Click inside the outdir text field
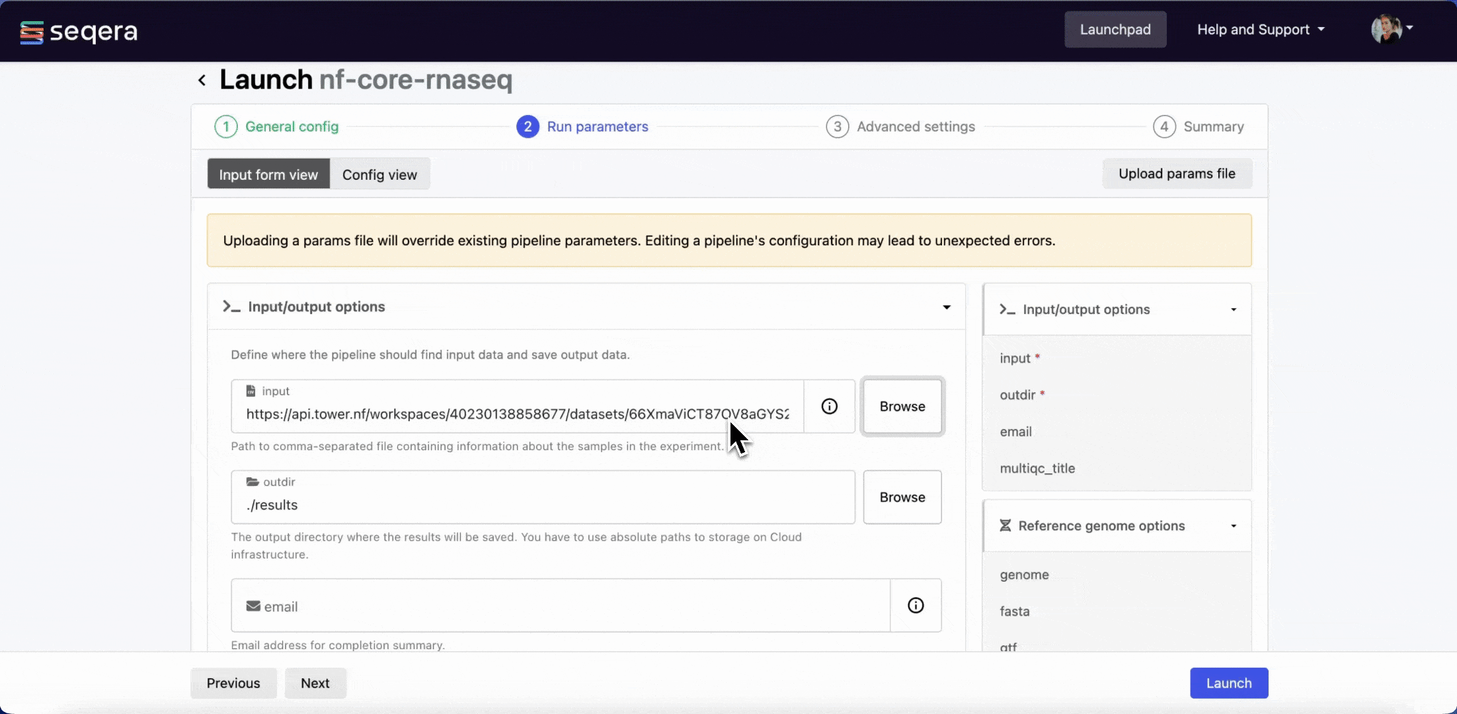 click(x=463, y=504)
